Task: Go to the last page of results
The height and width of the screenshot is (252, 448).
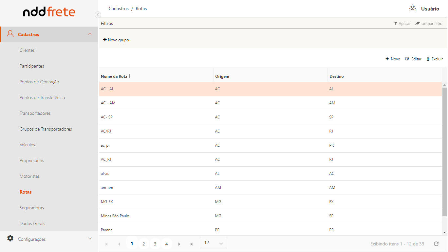Action: 192,244
